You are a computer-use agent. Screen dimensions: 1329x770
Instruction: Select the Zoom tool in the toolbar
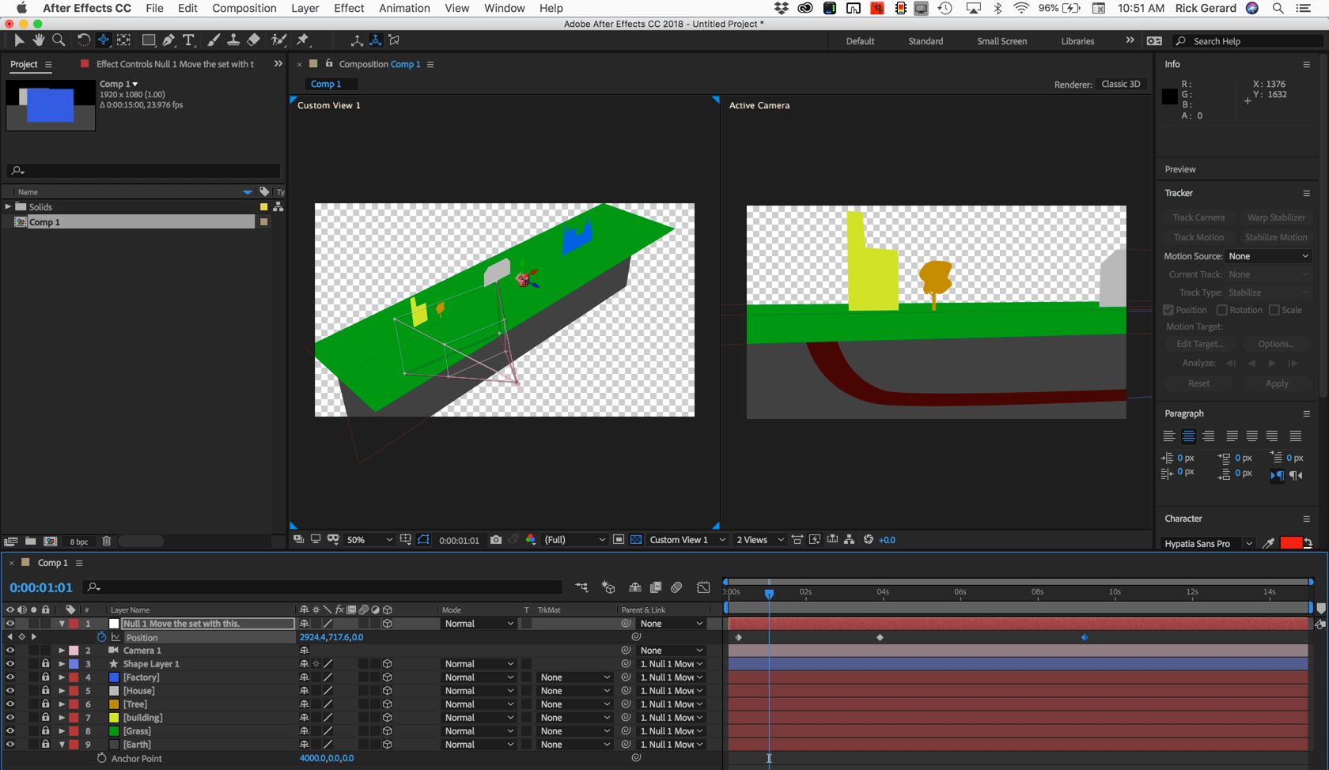[59, 40]
